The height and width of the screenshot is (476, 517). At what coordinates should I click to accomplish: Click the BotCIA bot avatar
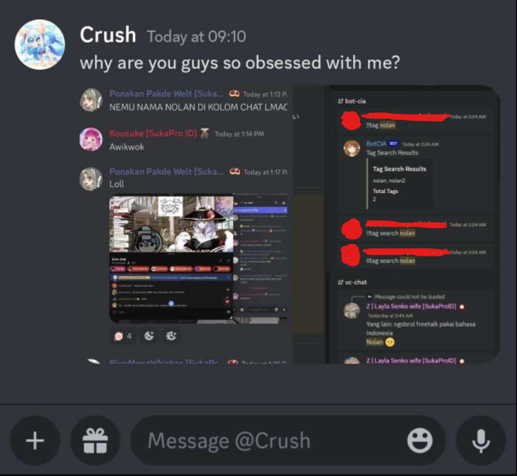pos(352,148)
